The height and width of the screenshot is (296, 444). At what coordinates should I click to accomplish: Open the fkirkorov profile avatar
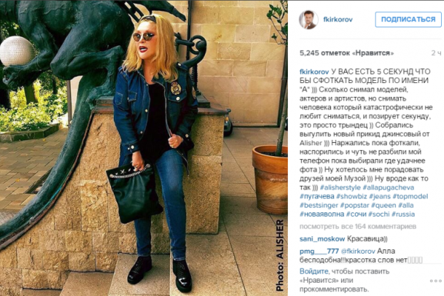click(308, 20)
